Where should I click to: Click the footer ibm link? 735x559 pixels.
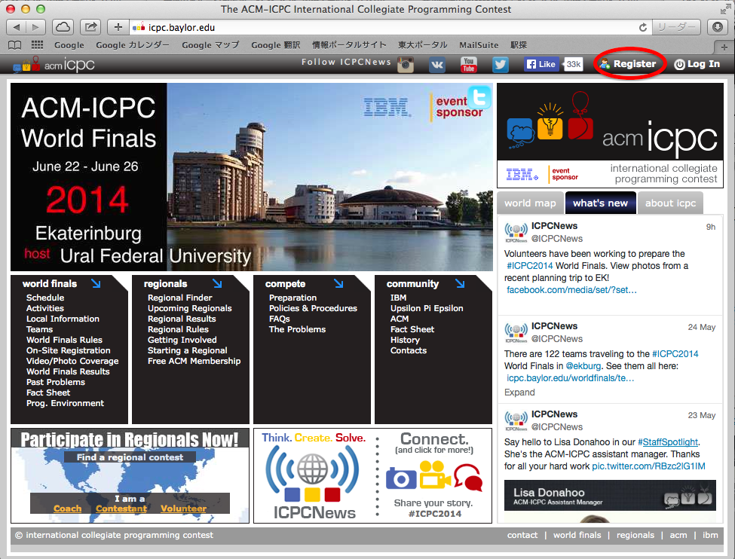710,535
